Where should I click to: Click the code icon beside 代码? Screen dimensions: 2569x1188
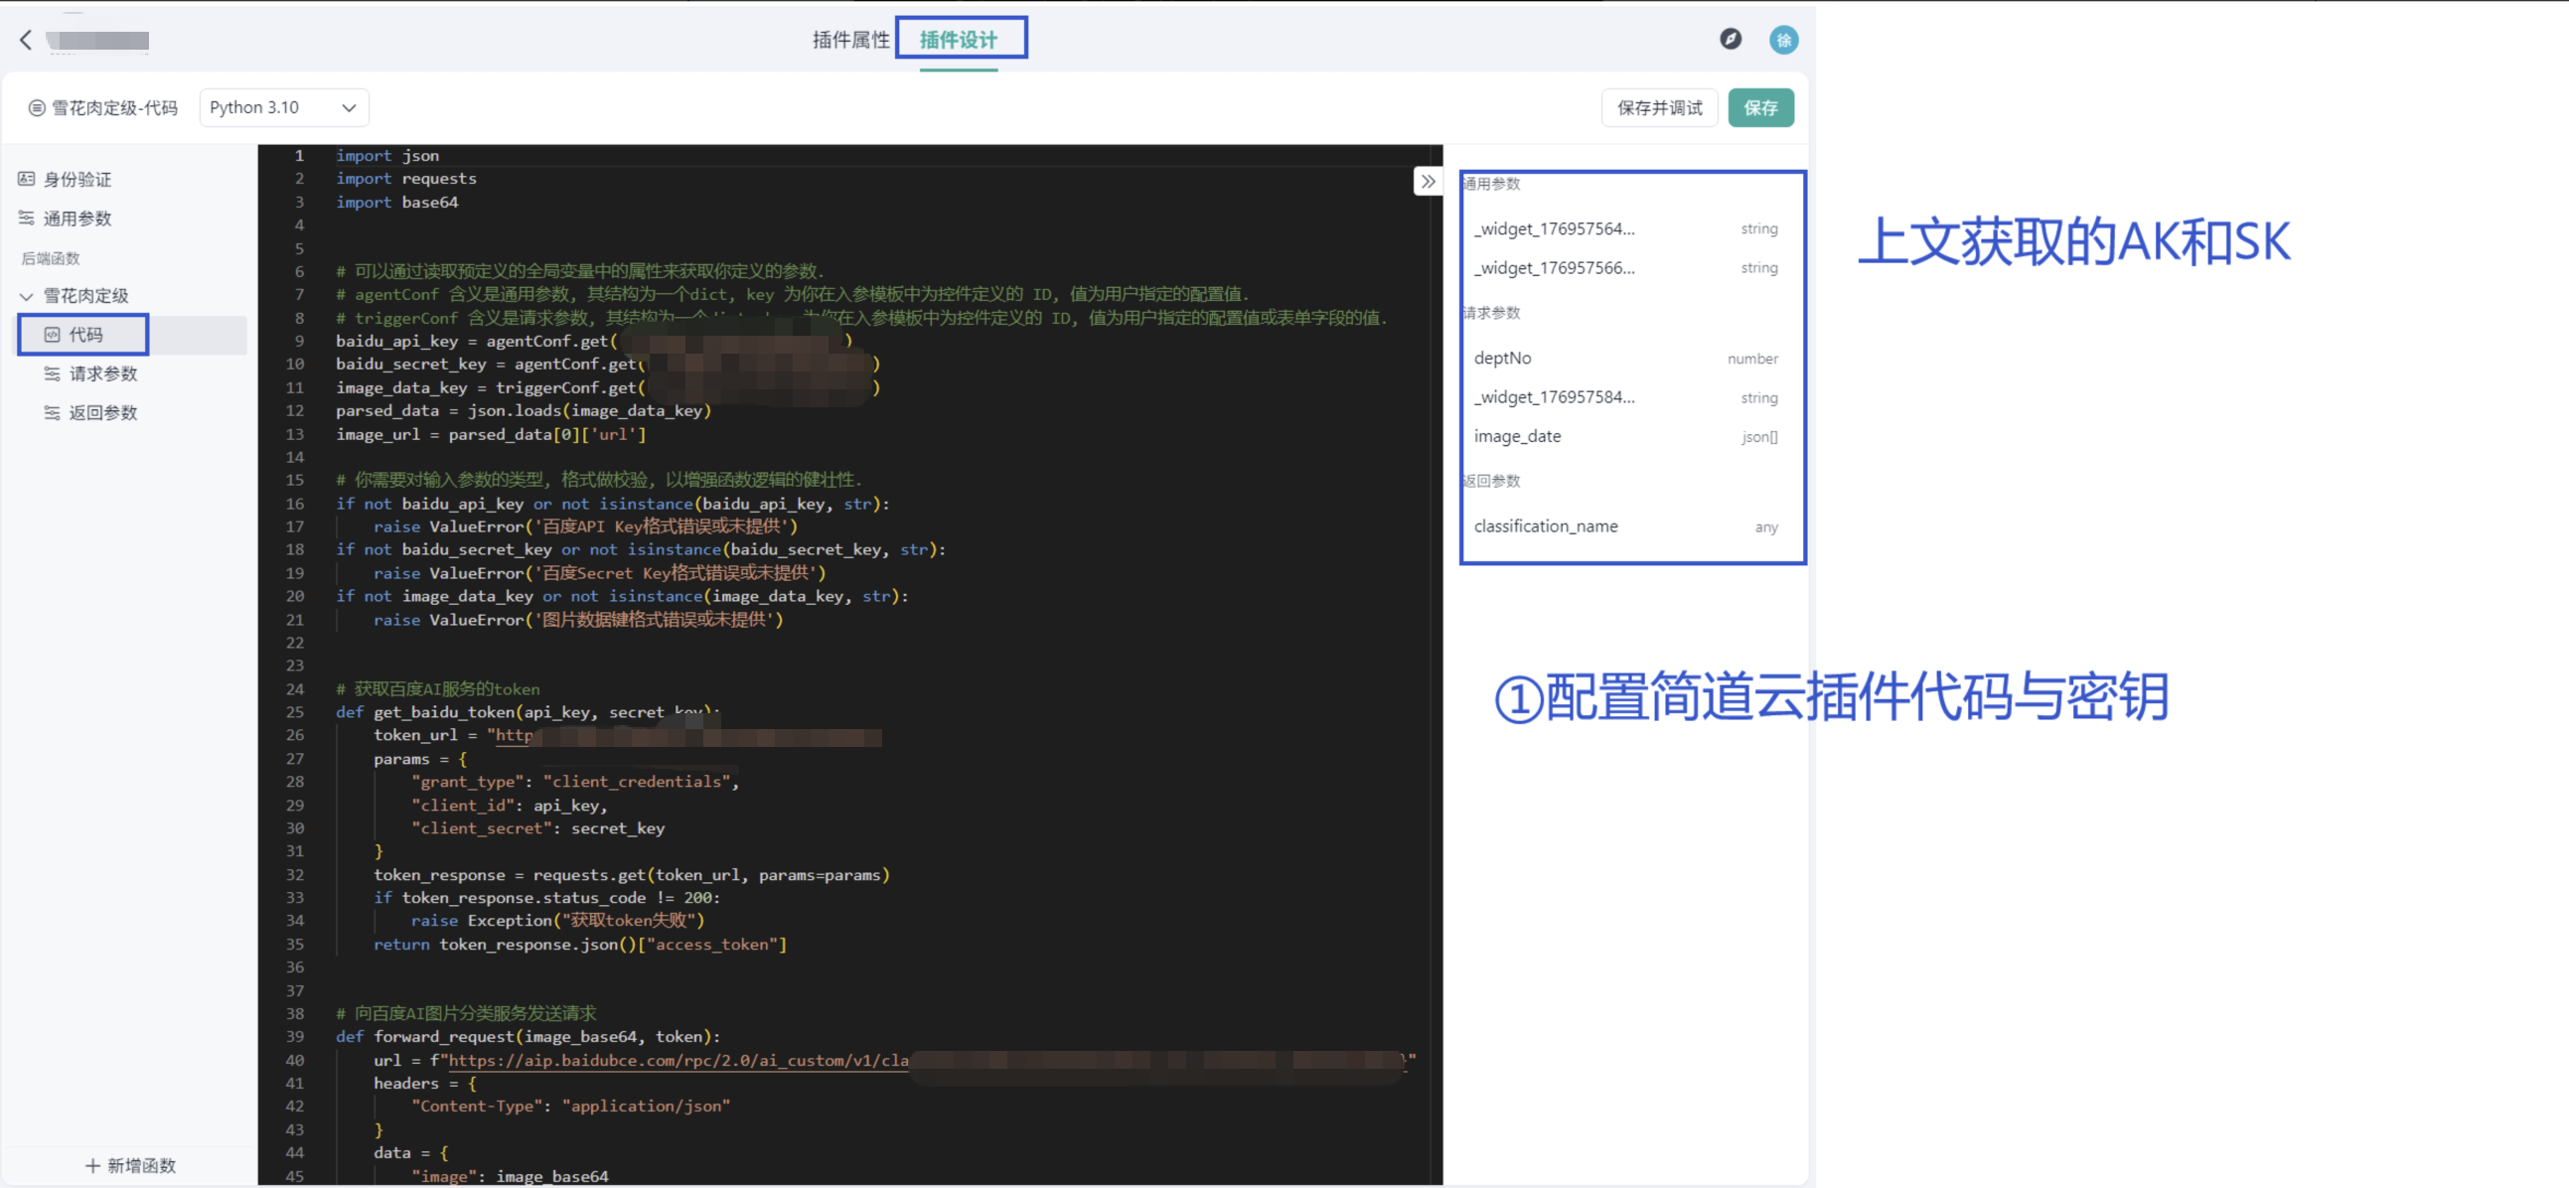(52, 335)
